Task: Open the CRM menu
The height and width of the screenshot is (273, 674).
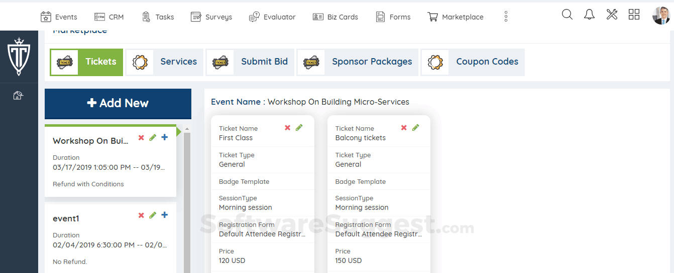Action: tap(109, 17)
